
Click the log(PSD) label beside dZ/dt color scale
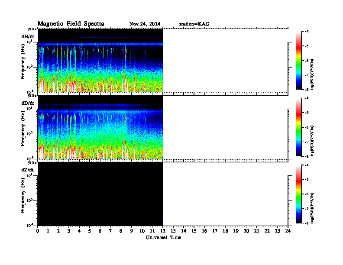312,208
